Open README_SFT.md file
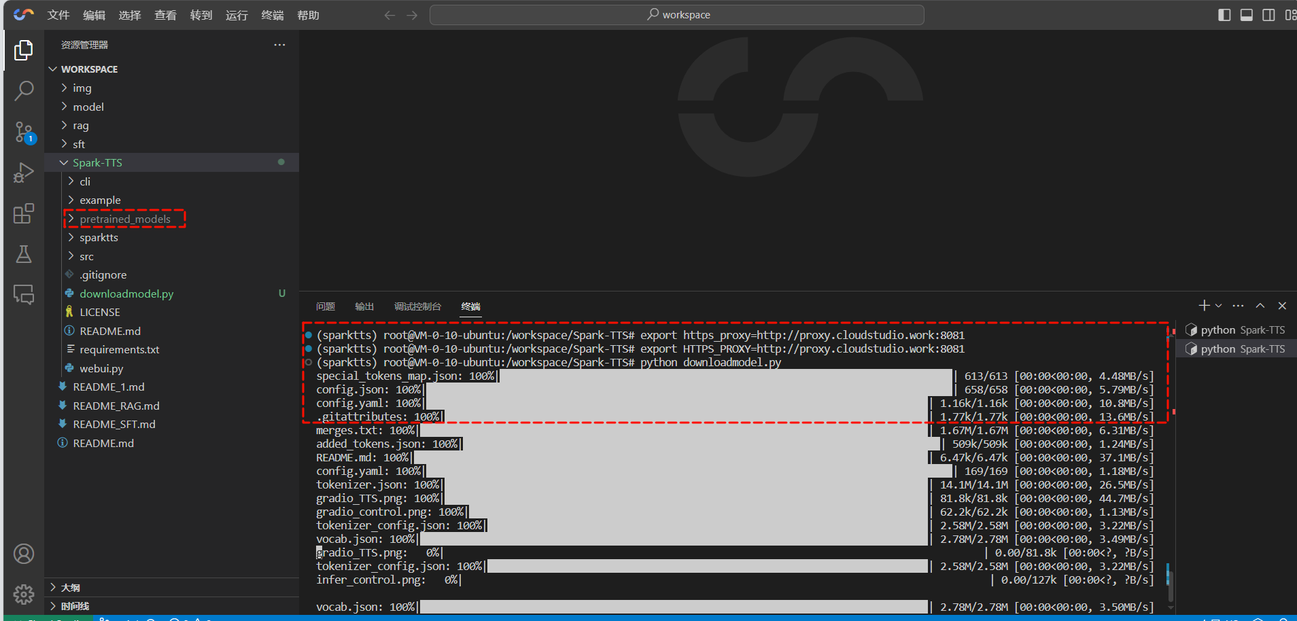The image size is (1297, 621). tap(171, 424)
